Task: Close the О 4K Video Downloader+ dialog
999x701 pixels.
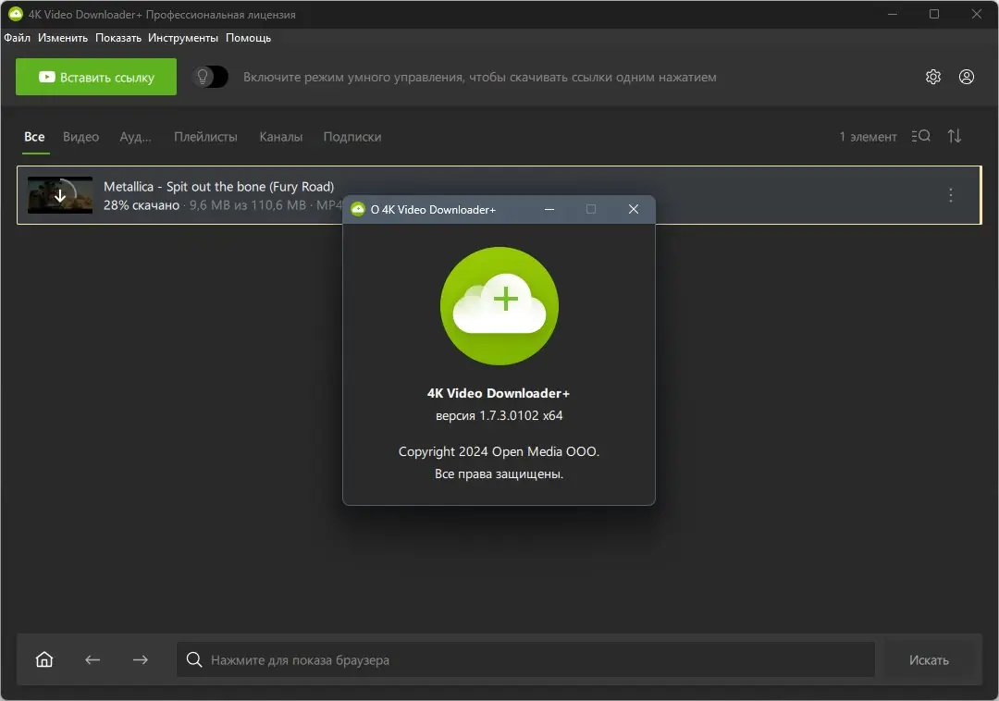Action: pyautogui.click(x=633, y=209)
